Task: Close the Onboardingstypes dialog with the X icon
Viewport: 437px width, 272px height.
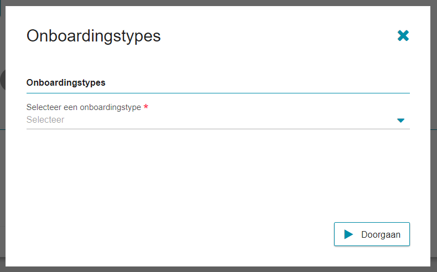Action: coord(403,35)
